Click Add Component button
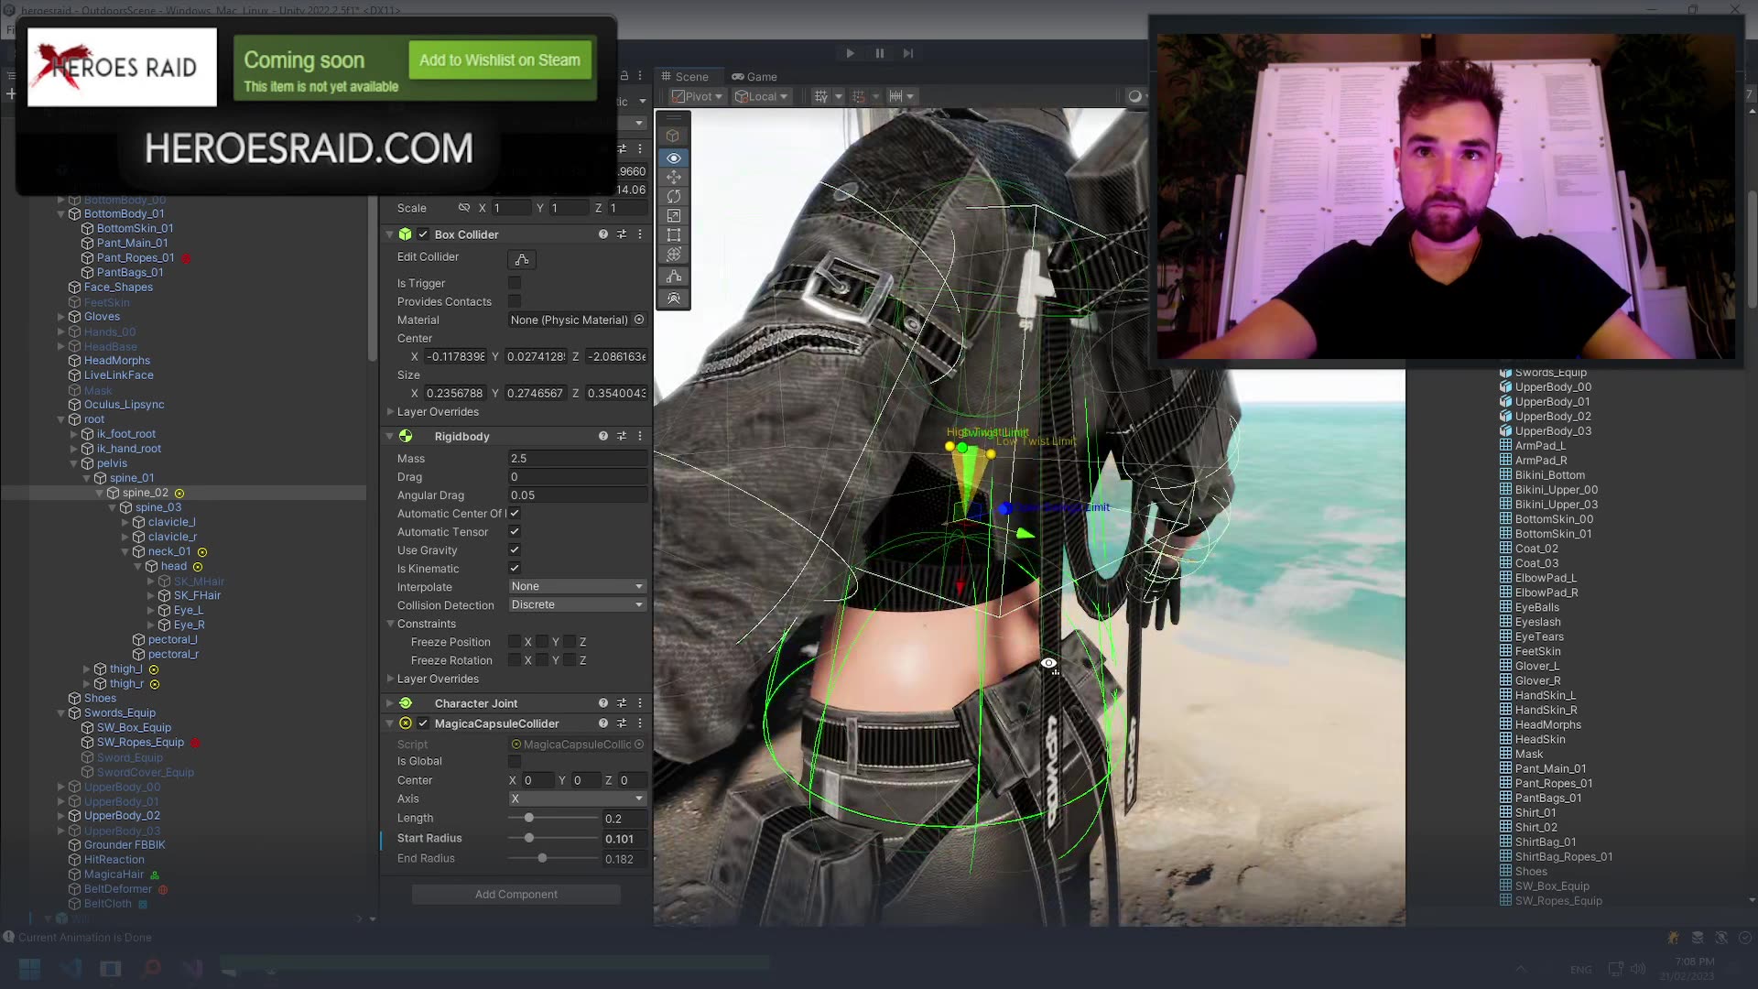1758x989 pixels. [x=516, y=894]
